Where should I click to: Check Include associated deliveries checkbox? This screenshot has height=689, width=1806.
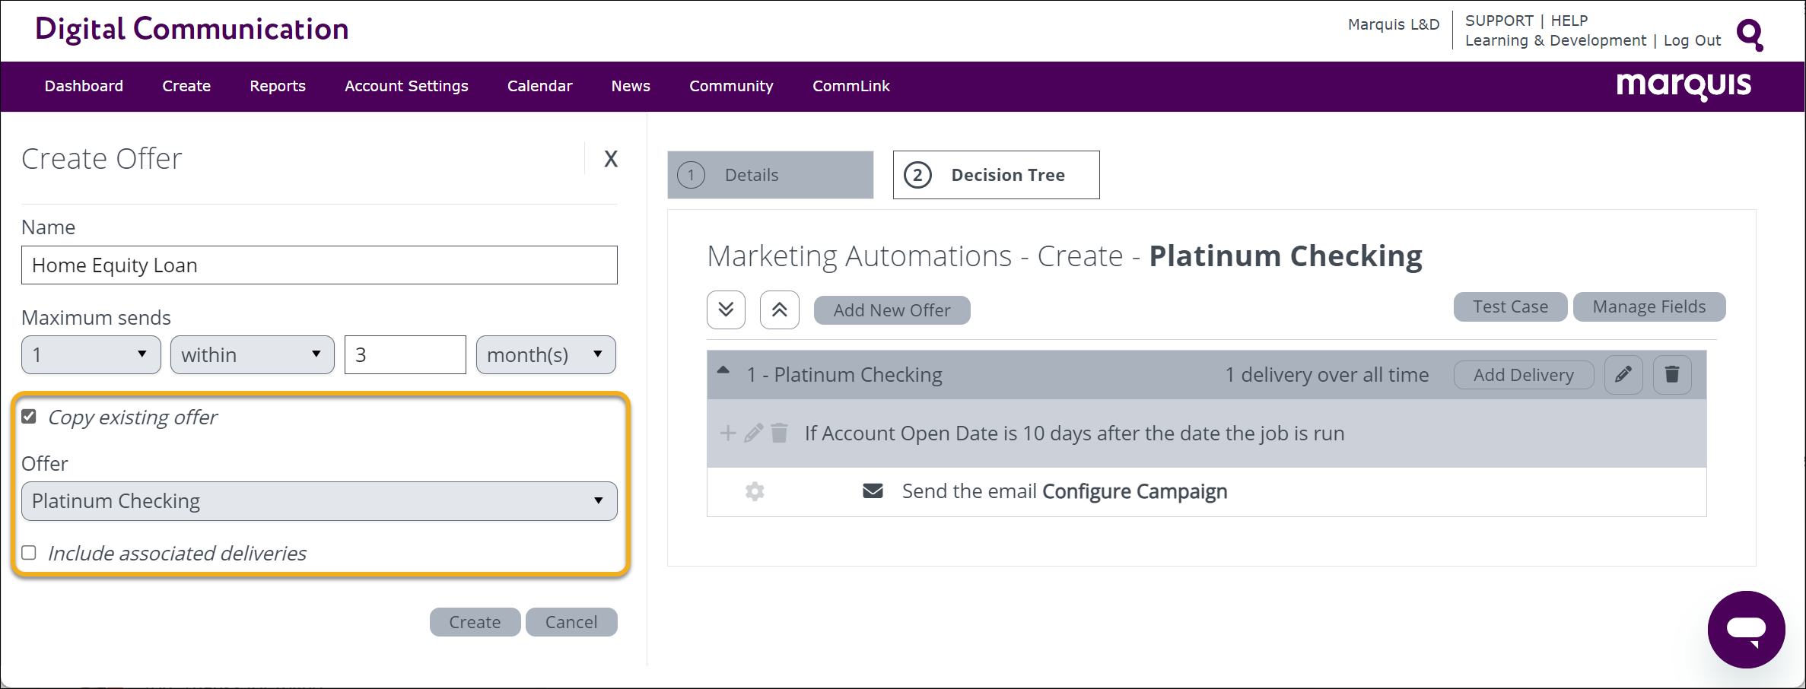tap(29, 553)
